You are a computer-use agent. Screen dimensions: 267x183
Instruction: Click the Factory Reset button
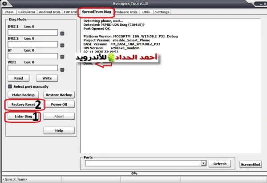23,104
